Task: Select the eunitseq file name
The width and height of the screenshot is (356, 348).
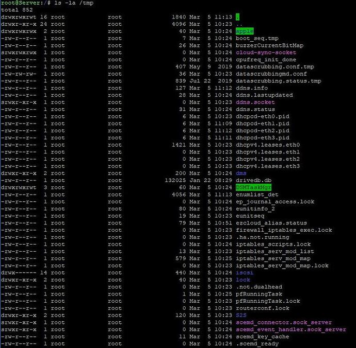Action: point(250,216)
